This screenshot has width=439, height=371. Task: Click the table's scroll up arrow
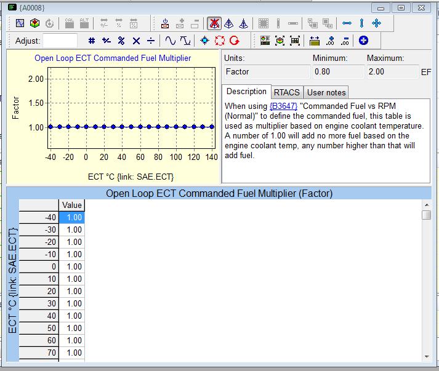pyautogui.click(x=427, y=205)
